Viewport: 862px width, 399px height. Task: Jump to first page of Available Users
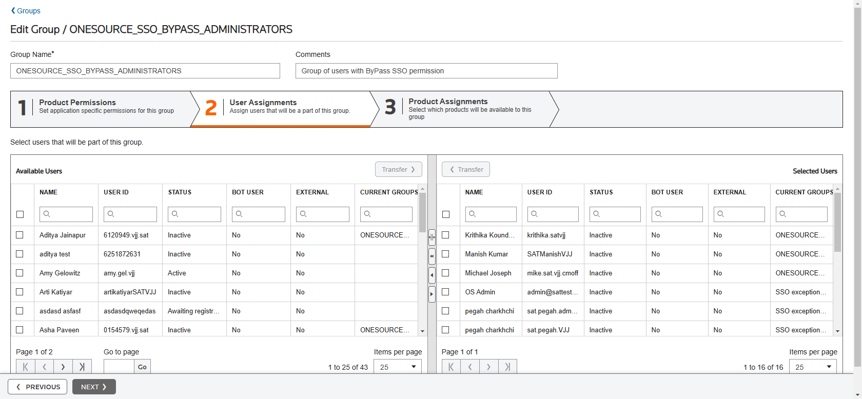pyautogui.click(x=26, y=367)
